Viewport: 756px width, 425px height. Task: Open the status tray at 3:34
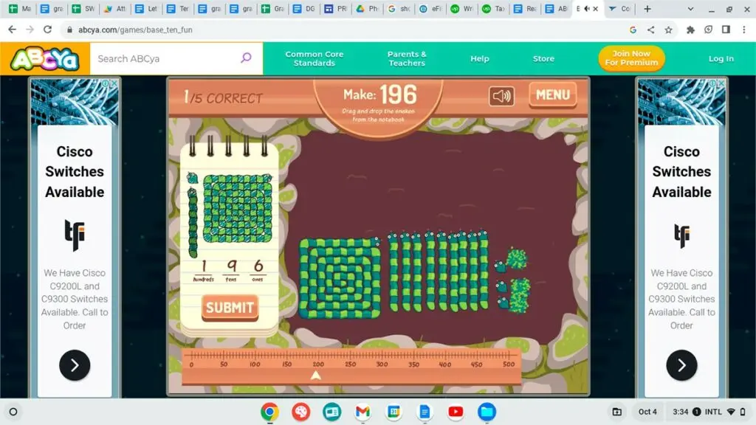[709, 412]
